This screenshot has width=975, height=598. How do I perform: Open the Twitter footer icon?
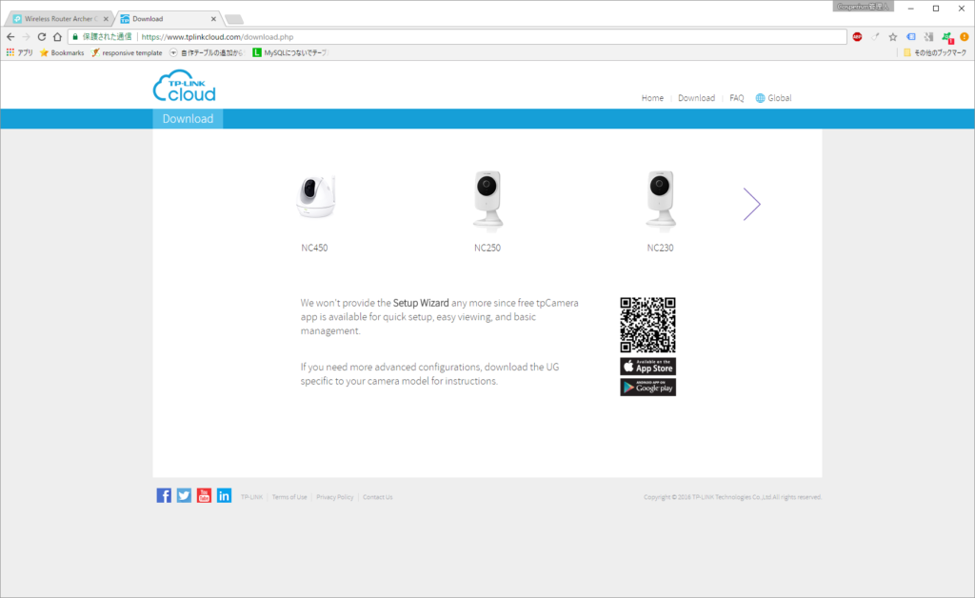[184, 495]
